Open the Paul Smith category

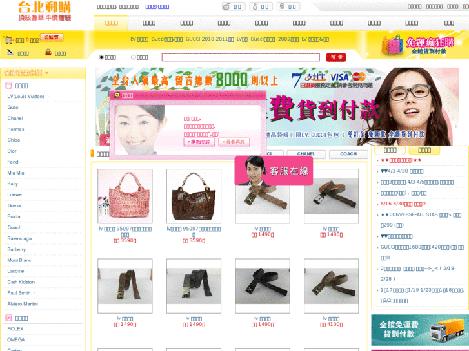click(x=19, y=293)
